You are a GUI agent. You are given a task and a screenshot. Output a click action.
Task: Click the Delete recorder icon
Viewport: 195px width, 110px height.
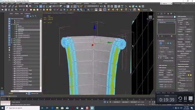(x=180, y=99)
